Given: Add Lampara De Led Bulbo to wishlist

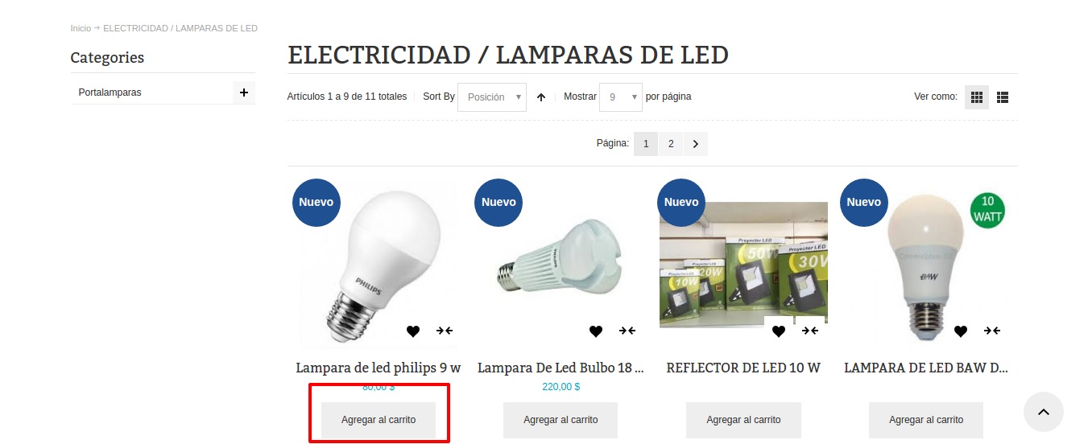Looking at the screenshot, I should pos(596,331).
